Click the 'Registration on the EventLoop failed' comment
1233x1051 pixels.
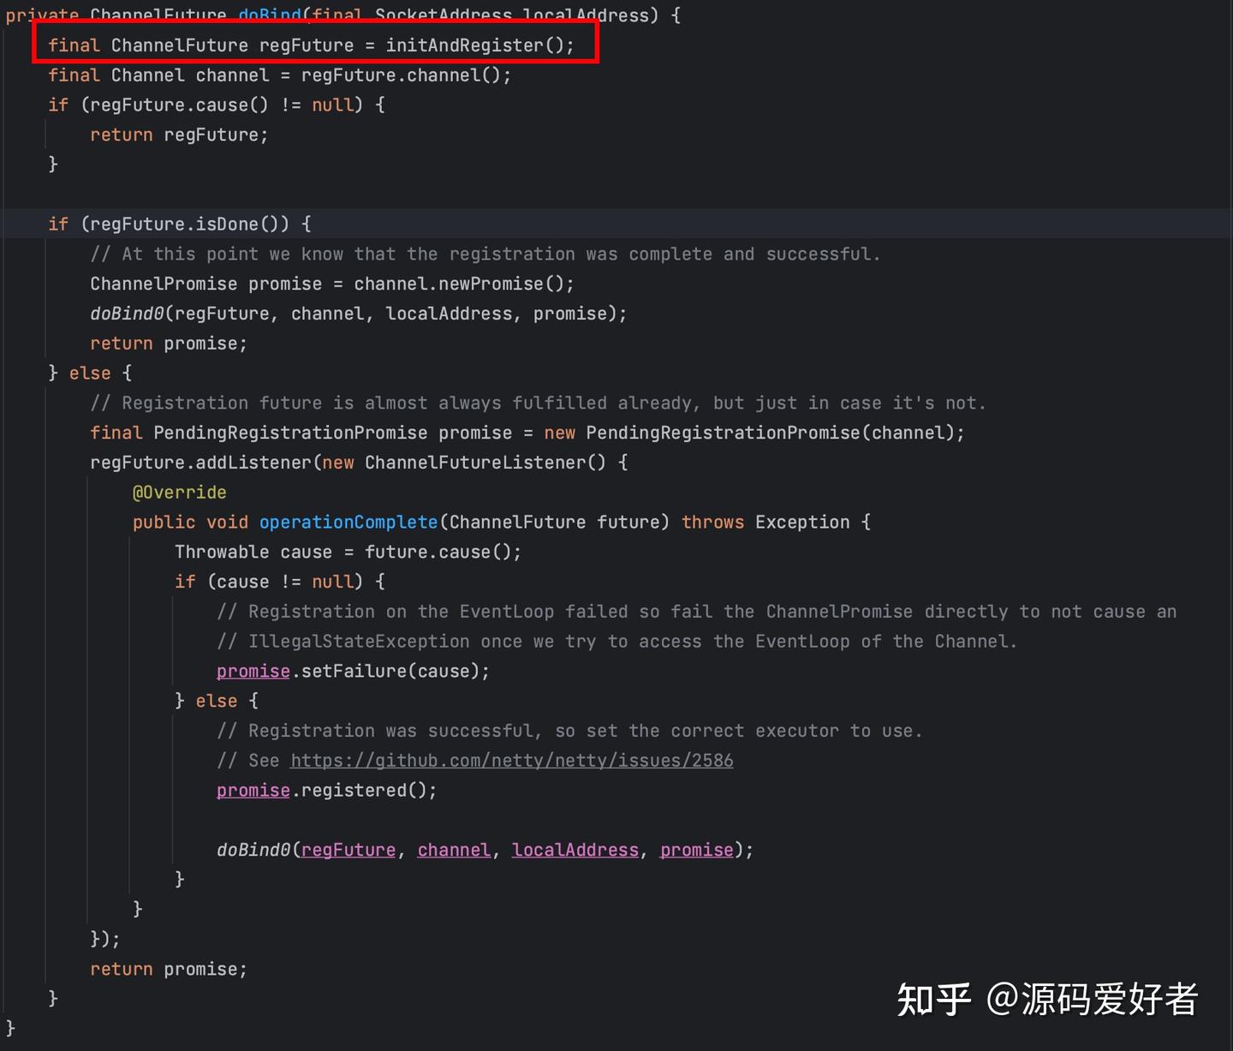click(697, 612)
